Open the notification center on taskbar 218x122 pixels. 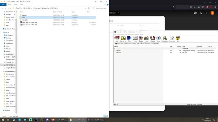(214, 120)
